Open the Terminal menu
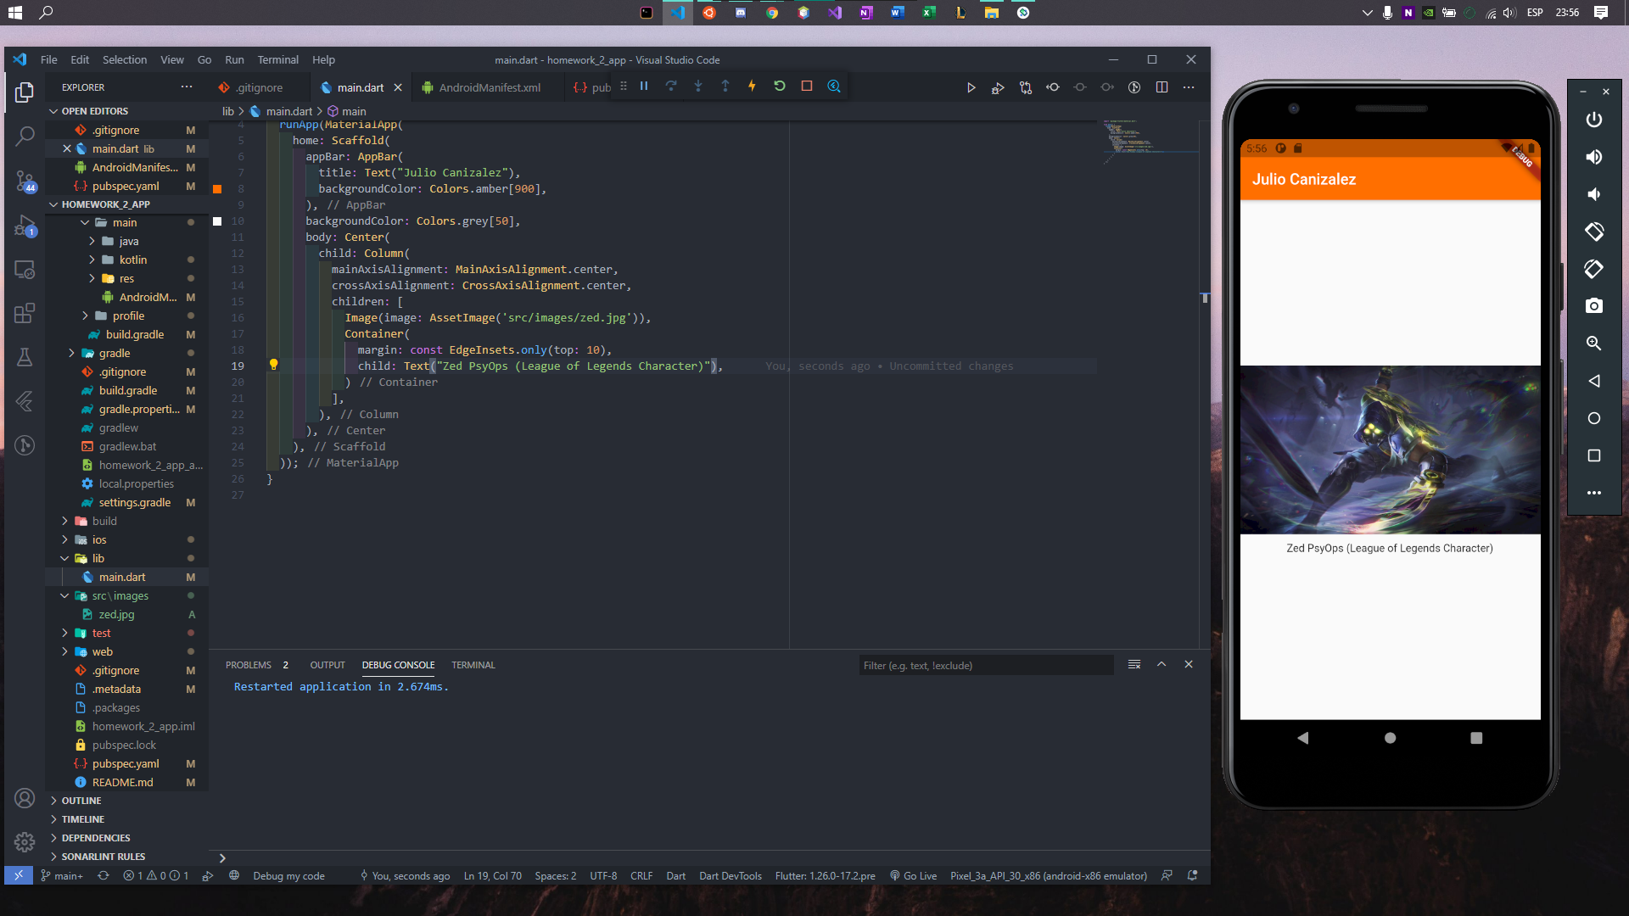The width and height of the screenshot is (1629, 916). [x=277, y=60]
